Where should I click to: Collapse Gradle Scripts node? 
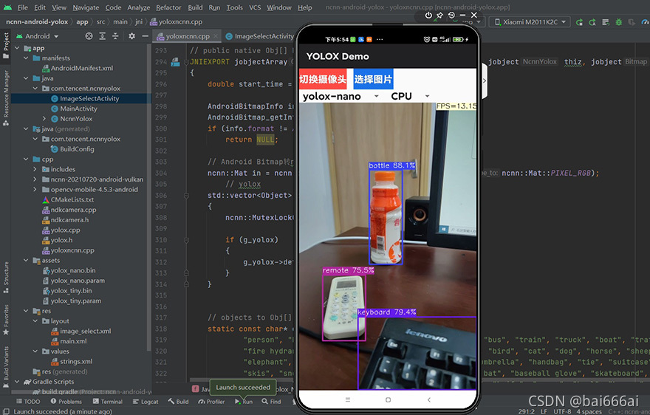click(17, 382)
